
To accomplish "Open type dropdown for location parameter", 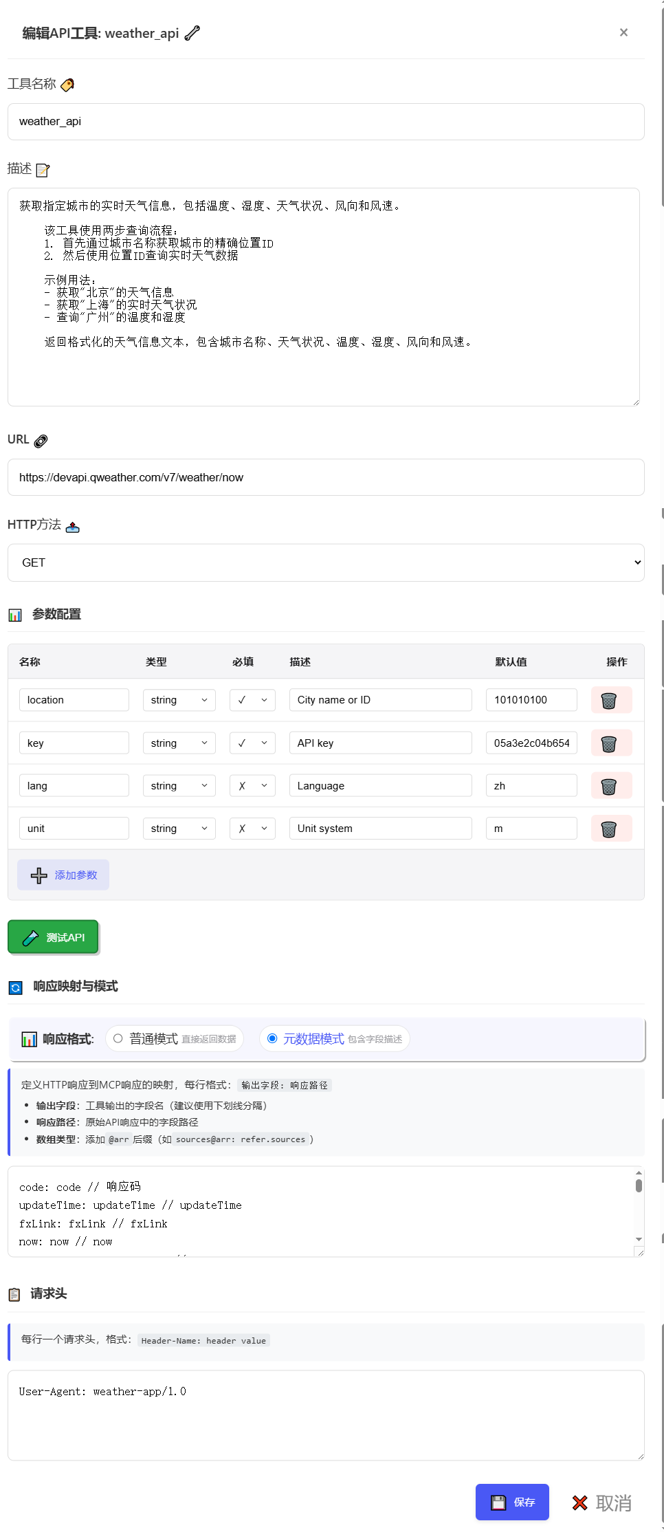I will tap(179, 700).
